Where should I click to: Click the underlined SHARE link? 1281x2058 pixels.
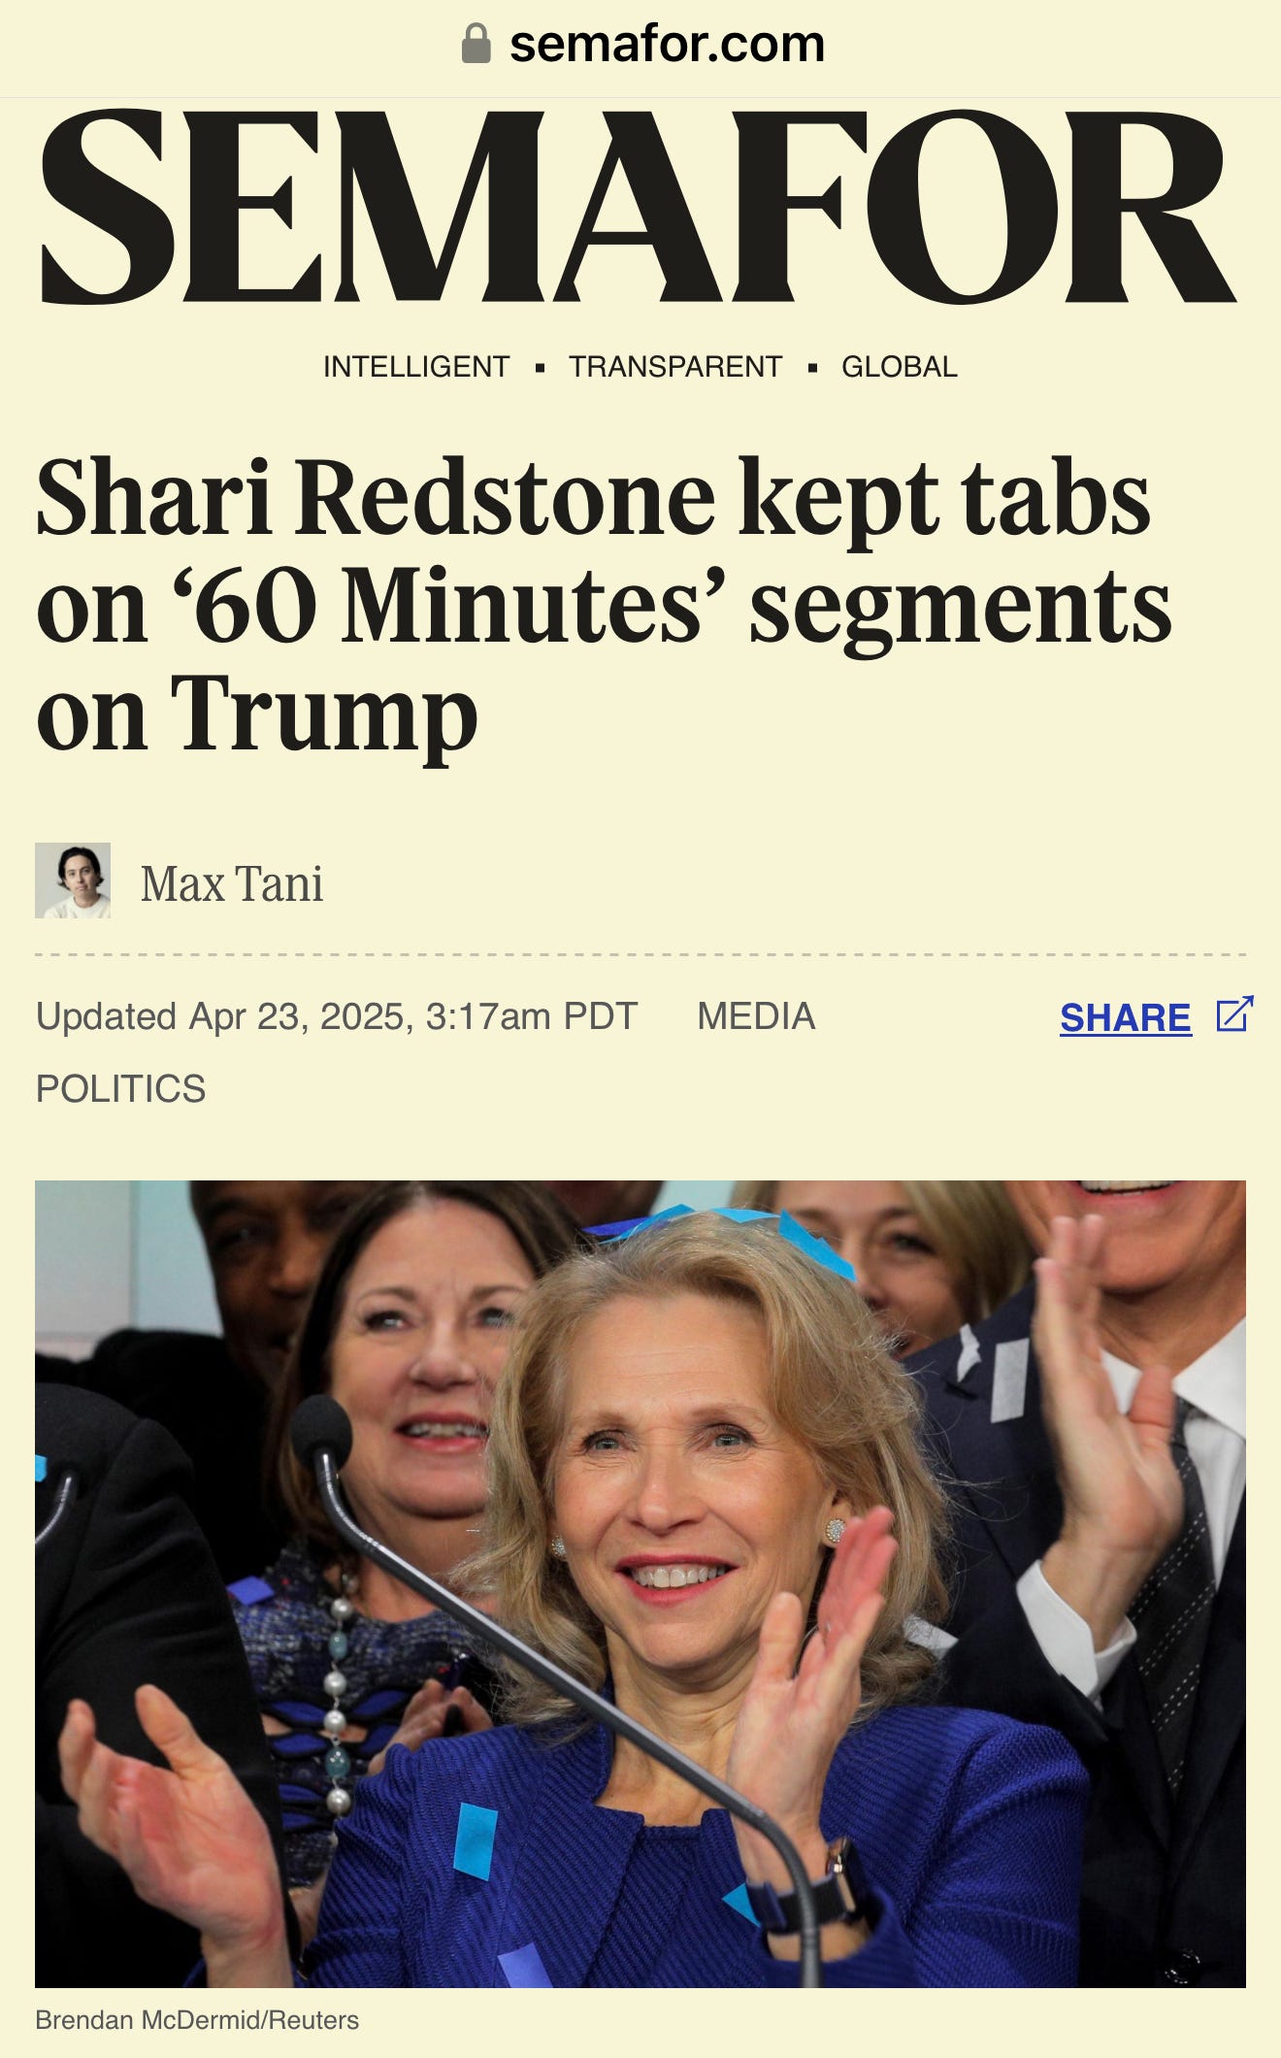[x=1126, y=1017]
